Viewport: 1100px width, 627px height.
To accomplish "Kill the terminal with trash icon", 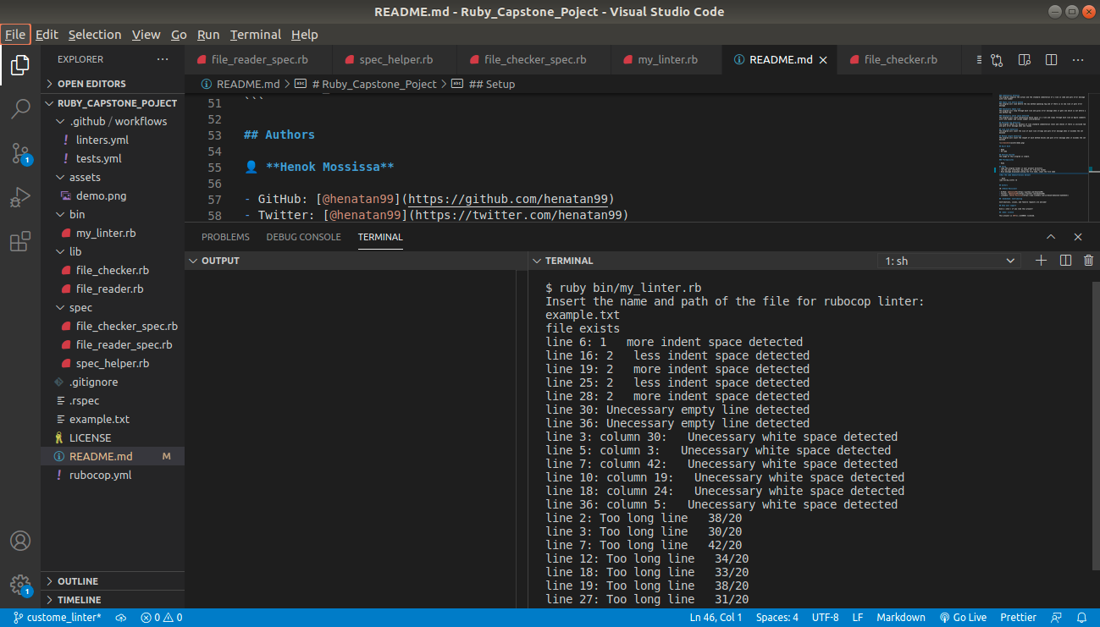I will [x=1088, y=261].
